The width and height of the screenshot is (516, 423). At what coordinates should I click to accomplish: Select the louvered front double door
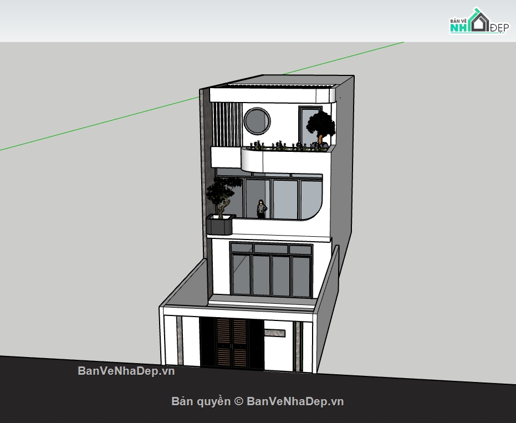pyautogui.click(x=232, y=343)
